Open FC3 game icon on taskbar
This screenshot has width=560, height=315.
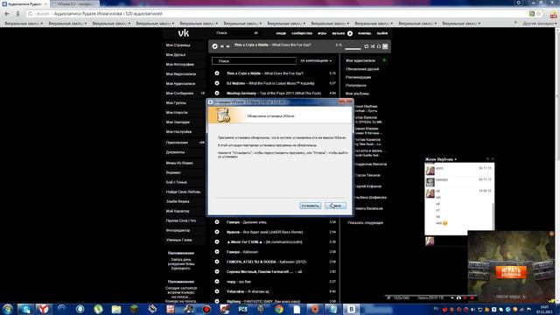pos(243,309)
